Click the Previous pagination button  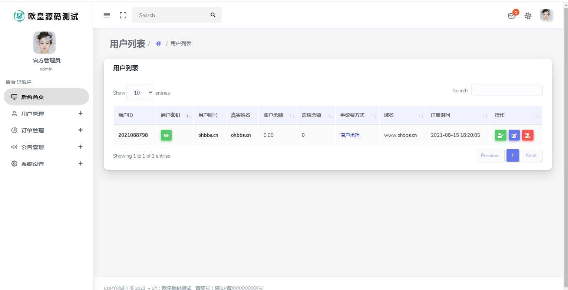(490, 156)
